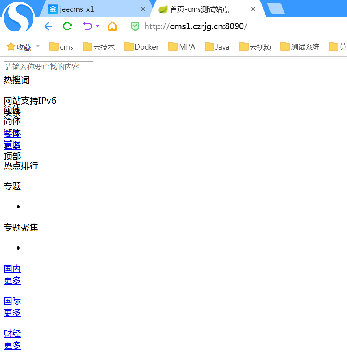Image resolution: width=347 pixels, height=360 pixels.
Task: Open the Docker bookmarks folder
Action: point(141,47)
